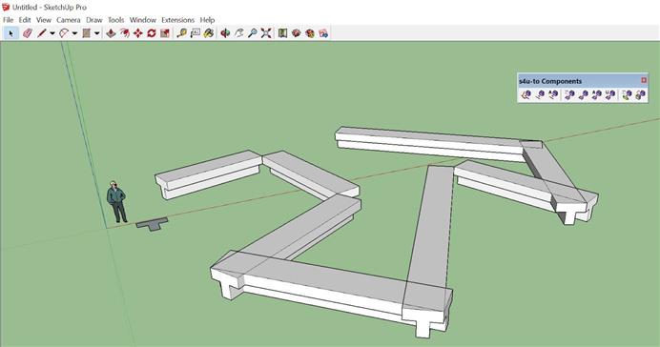Click the first s4u curve-to-component icon
660x347 pixels.
tap(526, 95)
